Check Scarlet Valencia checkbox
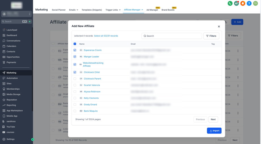Image resolution: width=261 pixels, height=144 pixels. pos(75,85)
